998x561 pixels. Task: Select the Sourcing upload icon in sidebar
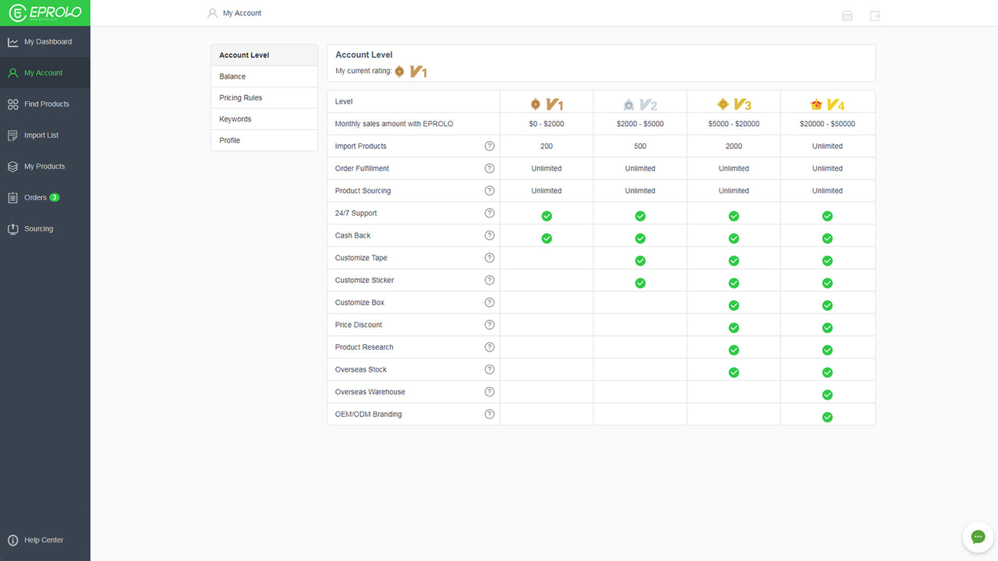(x=13, y=228)
